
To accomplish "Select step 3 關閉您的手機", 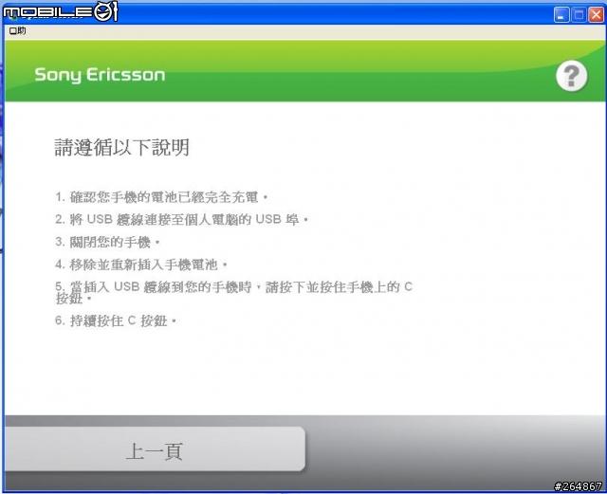I will pyautogui.click(x=107, y=243).
